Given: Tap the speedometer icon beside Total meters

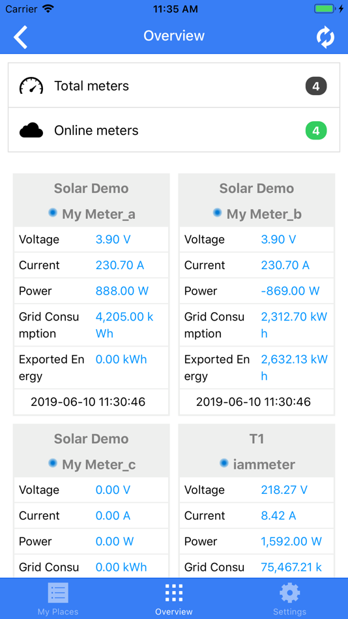Looking at the screenshot, I should coord(31,85).
